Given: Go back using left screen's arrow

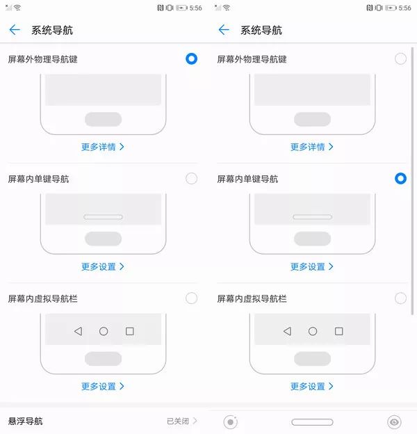Looking at the screenshot, I should (x=15, y=30).
